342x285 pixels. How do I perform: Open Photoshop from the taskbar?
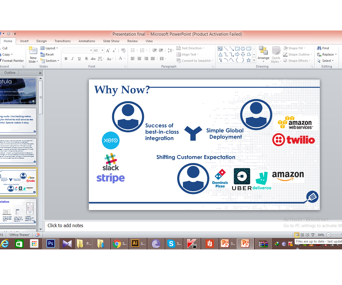(51, 244)
